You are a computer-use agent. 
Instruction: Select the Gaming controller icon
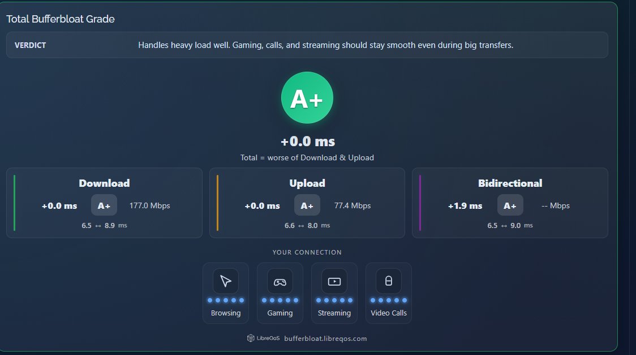pyautogui.click(x=280, y=281)
